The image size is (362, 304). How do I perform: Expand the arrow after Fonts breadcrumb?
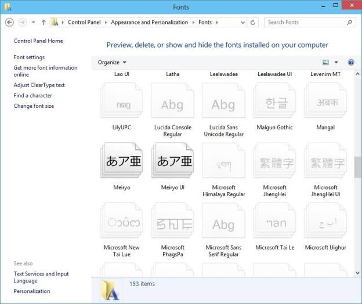click(217, 23)
